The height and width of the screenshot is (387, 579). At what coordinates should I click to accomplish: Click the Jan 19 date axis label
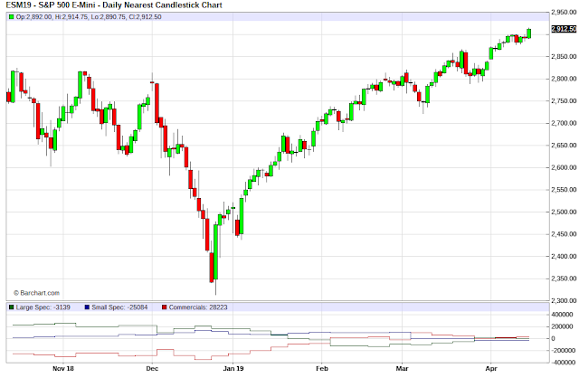pos(233,368)
